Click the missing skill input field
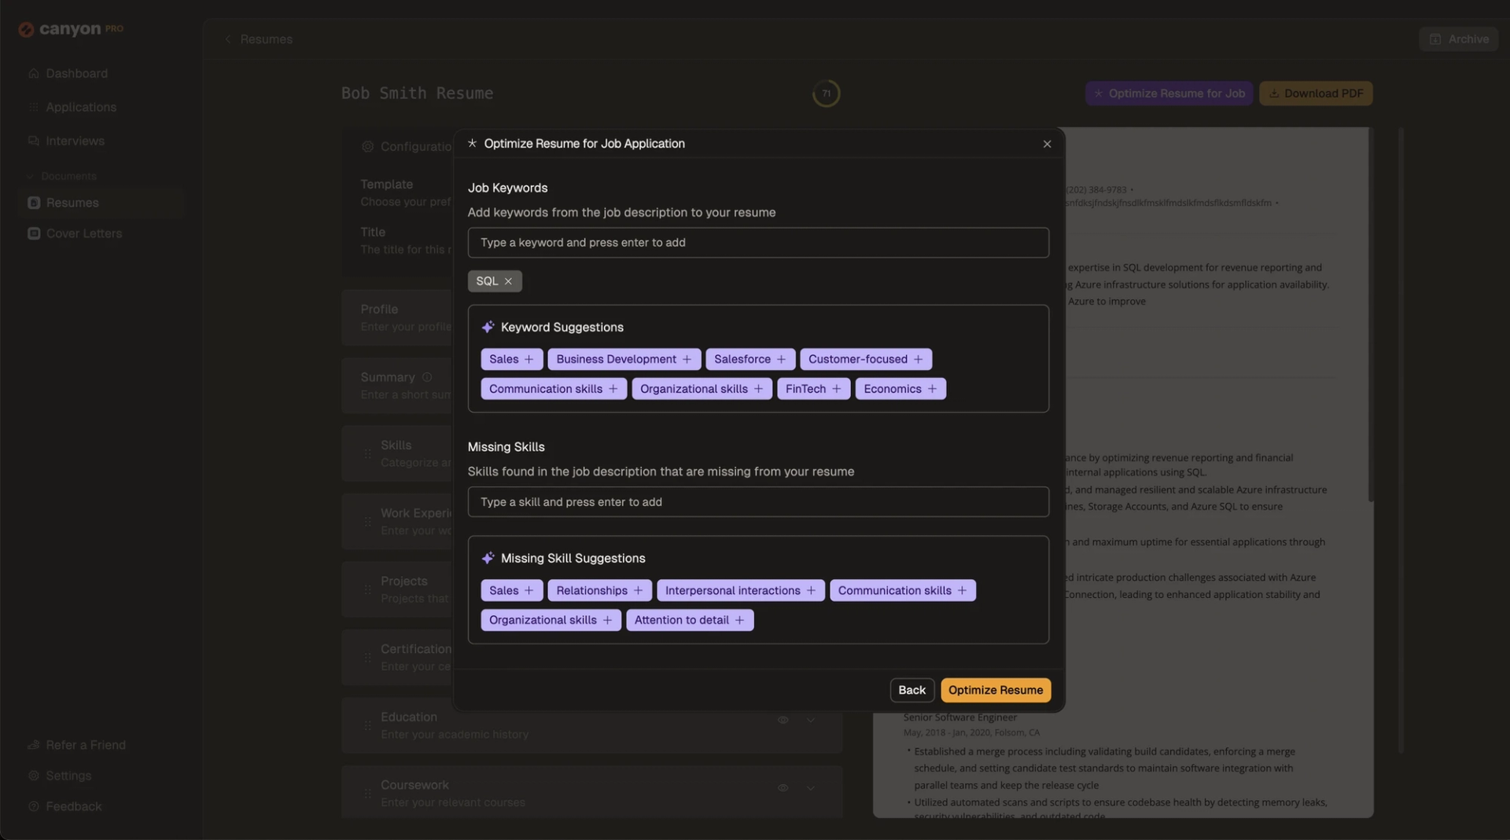The image size is (1510, 840). (758, 502)
